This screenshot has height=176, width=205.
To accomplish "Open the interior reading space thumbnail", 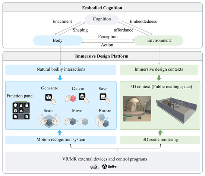I will [137, 109].
